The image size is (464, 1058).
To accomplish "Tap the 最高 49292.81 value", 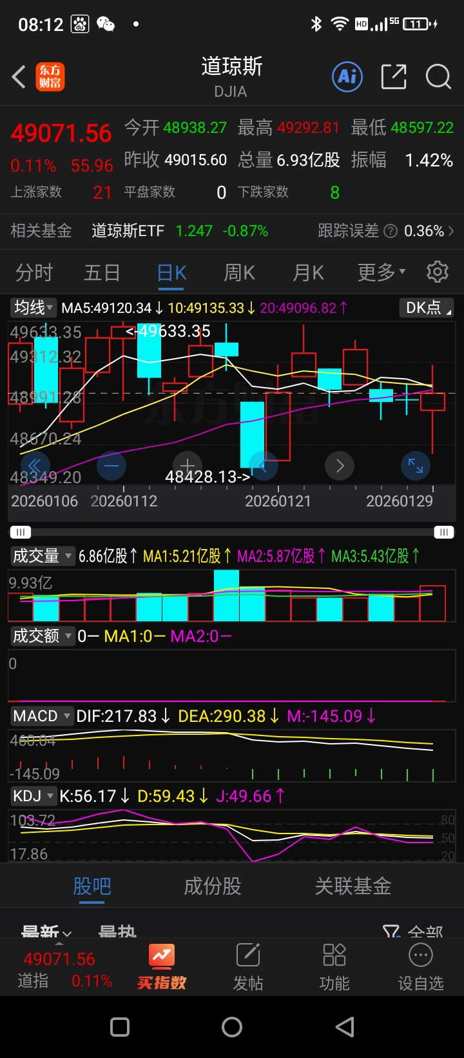I will point(308,128).
